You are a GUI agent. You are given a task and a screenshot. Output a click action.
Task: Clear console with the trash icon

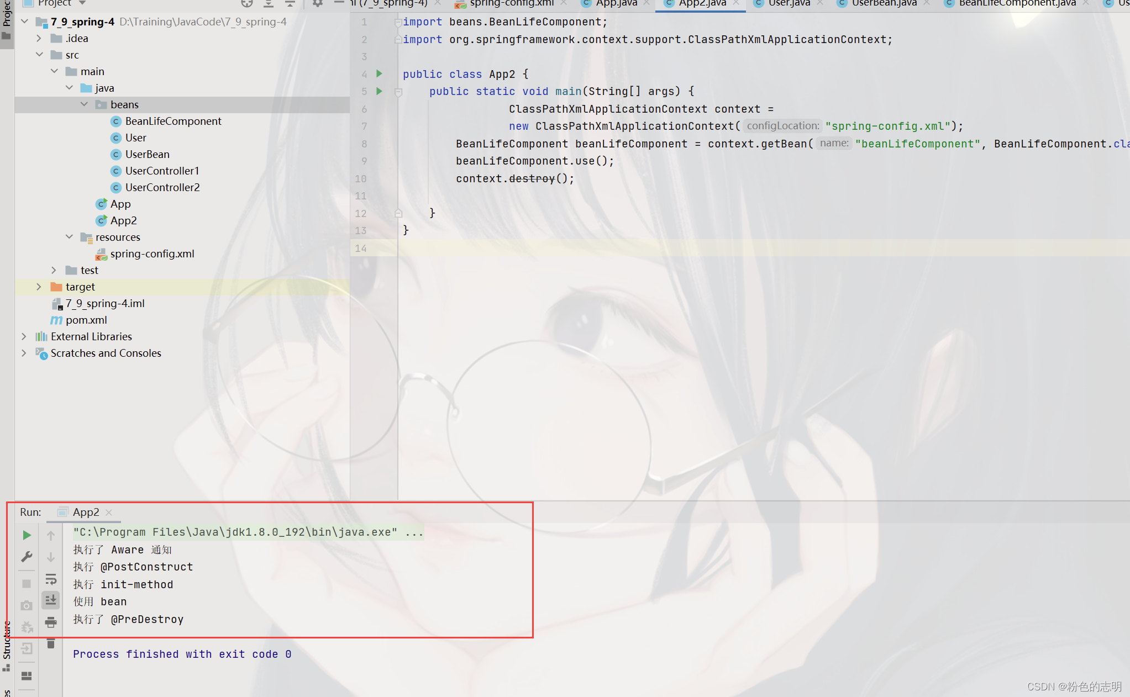(x=51, y=643)
